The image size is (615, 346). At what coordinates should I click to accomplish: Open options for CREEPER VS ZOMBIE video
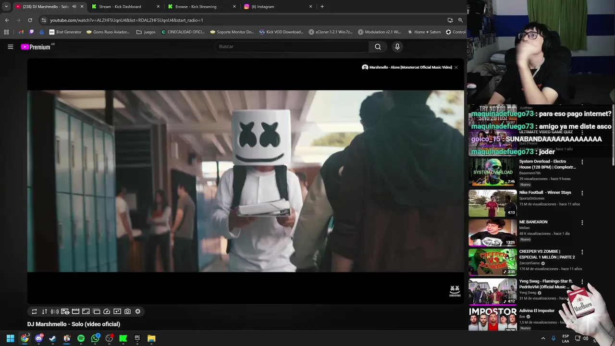[x=582, y=252]
